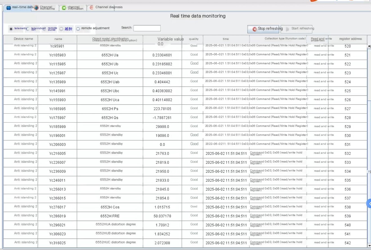Image resolution: width=371 pixels, height=250 pixels.
Task: Click inside the Search input field
Action: click(147, 28)
